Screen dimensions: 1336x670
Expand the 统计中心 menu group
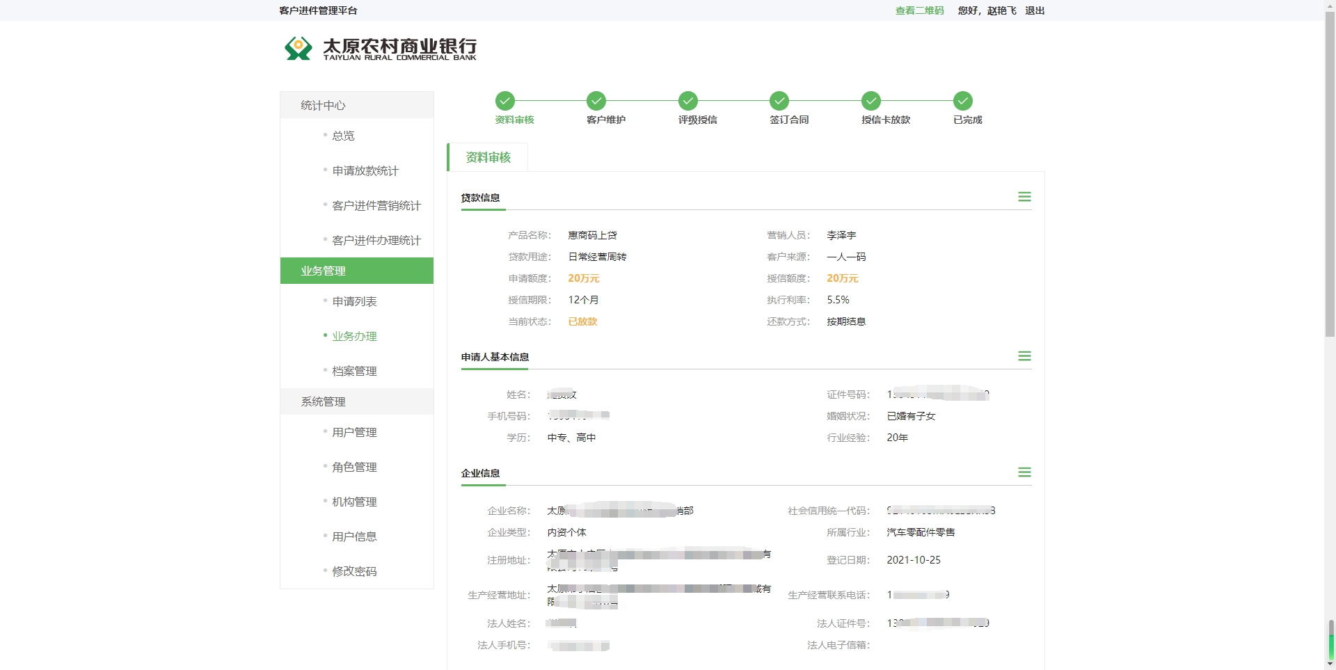357,105
